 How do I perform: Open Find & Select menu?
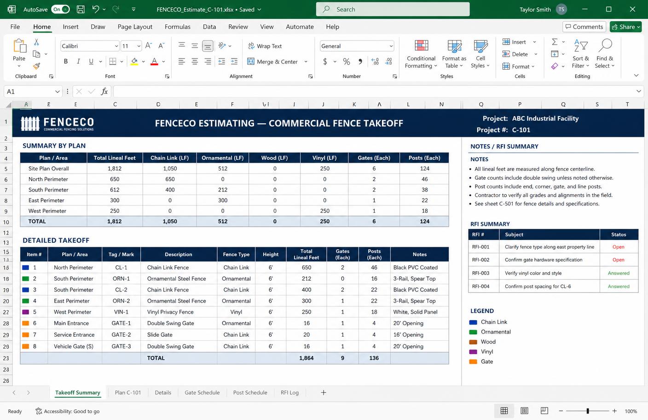tap(605, 54)
